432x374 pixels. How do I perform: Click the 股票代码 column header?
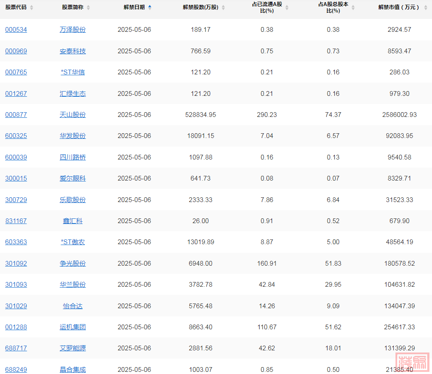[16, 7]
